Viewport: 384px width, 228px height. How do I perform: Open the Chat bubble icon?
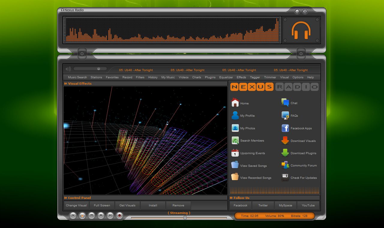285,103
